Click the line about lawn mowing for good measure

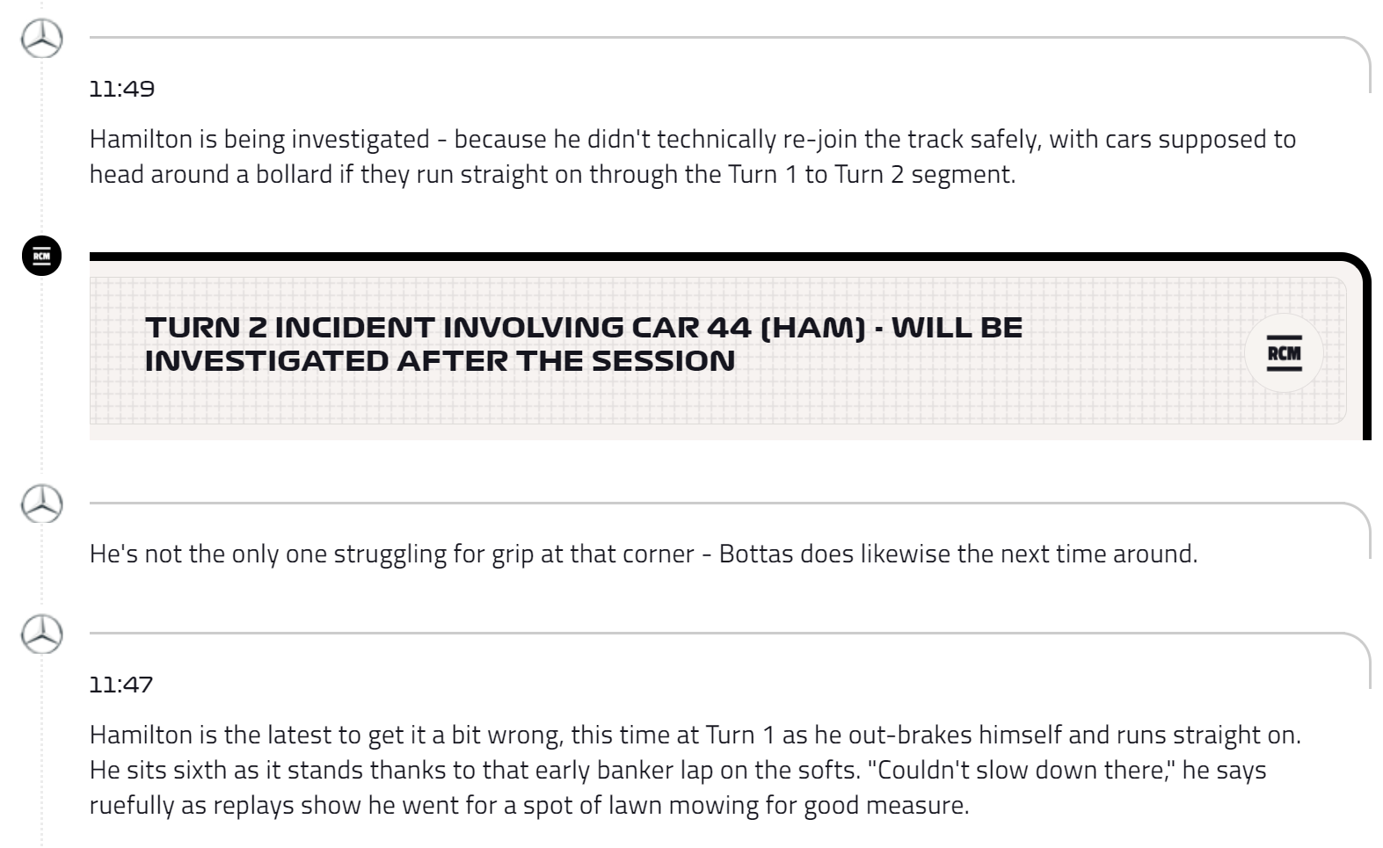pos(529,805)
